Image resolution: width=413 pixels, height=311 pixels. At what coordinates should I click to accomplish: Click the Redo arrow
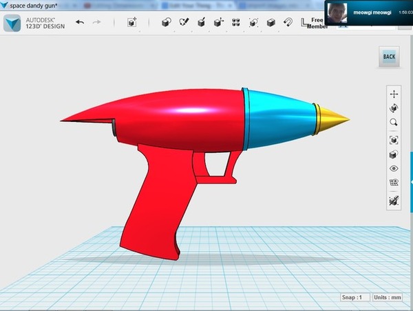coord(96,22)
